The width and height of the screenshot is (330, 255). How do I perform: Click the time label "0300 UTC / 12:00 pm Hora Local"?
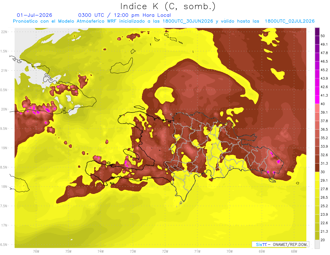[124, 15]
